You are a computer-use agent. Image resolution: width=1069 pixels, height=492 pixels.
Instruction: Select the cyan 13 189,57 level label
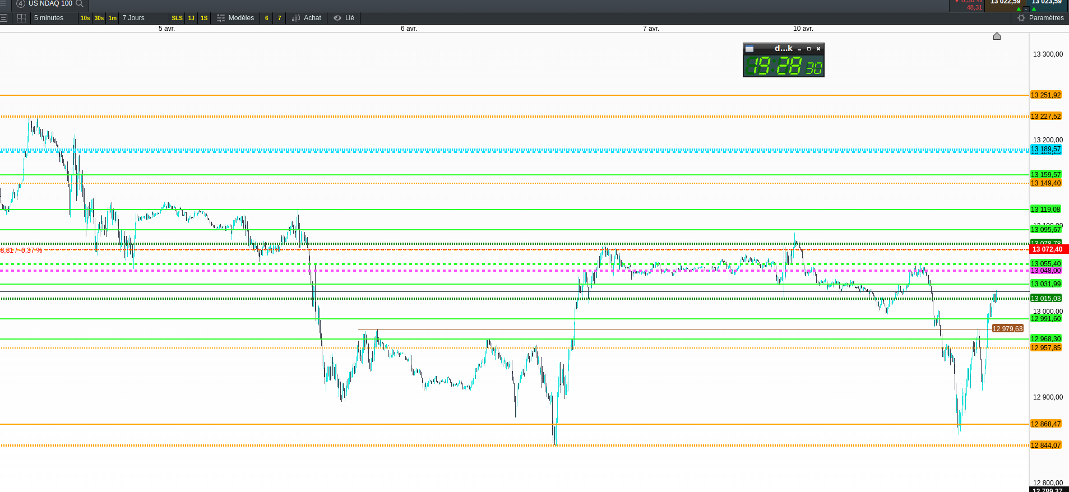click(1045, 150)
